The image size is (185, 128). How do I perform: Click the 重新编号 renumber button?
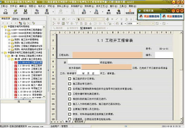tap(86, 28)
